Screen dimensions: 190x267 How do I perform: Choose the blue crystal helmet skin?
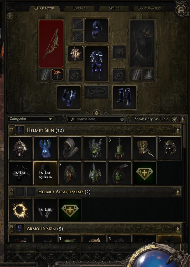click(45, 148)
